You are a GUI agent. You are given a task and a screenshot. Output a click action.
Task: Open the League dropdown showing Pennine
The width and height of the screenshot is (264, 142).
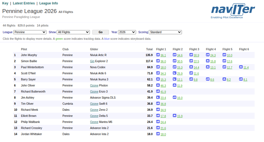(30, 32)
